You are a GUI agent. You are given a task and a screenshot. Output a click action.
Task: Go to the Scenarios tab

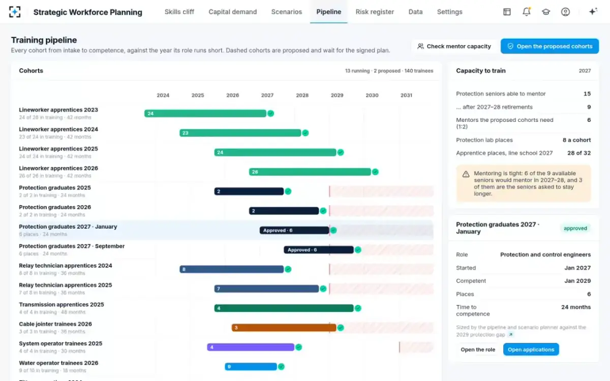pos(287,12)
